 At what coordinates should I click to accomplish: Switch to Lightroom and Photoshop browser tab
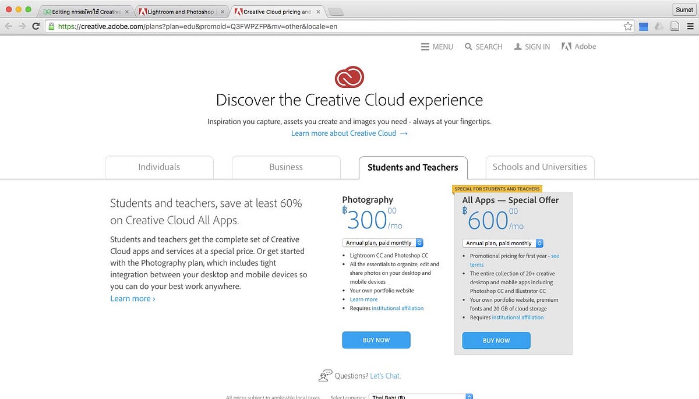(x=181, y=12)
